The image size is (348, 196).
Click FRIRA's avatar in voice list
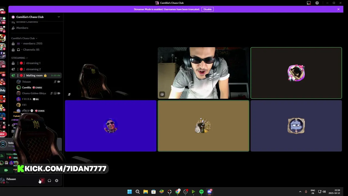[x=18, y=99]
